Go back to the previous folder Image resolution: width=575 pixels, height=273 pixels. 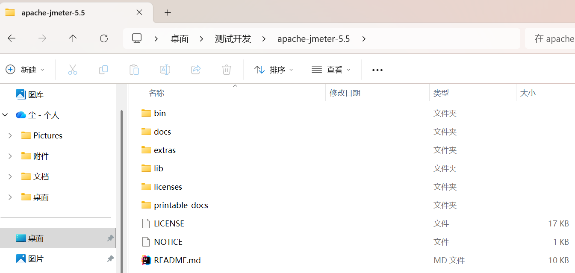coord(12,38)
